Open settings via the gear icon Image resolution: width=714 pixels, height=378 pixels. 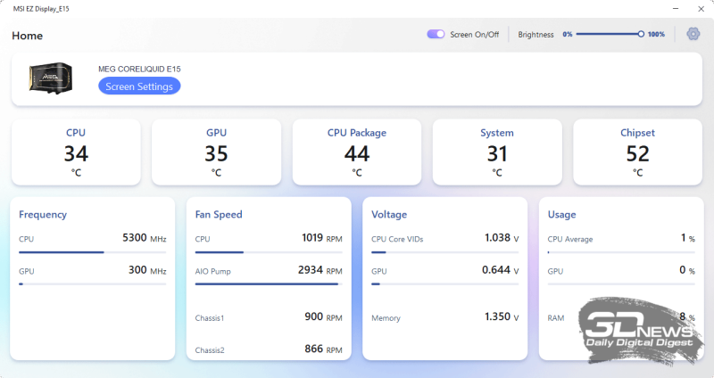tap(693, 34)
